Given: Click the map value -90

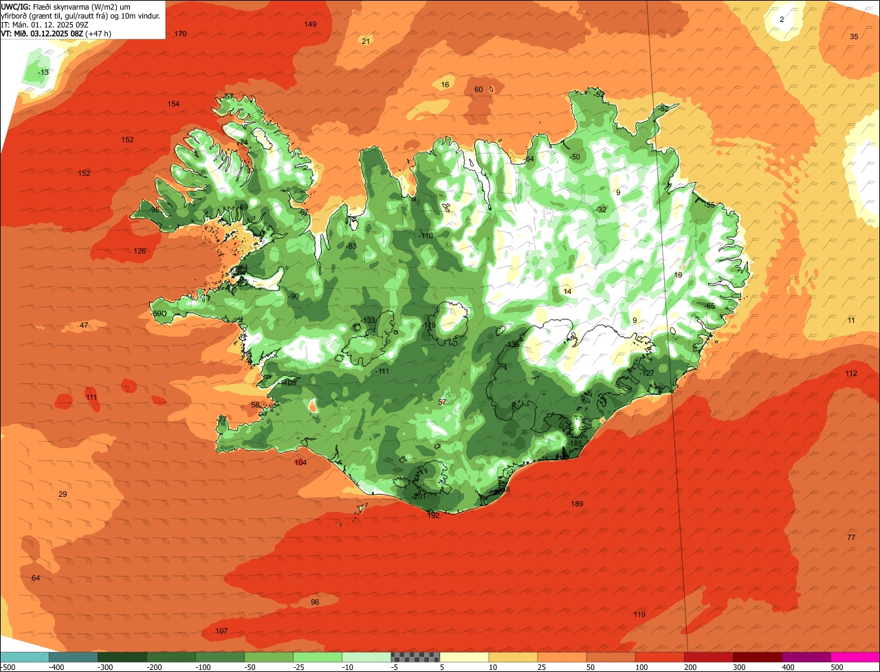Looking at the screenshot, I should (294, 296).
